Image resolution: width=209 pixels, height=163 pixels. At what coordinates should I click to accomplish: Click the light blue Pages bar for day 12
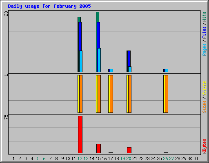pos(81,61)
